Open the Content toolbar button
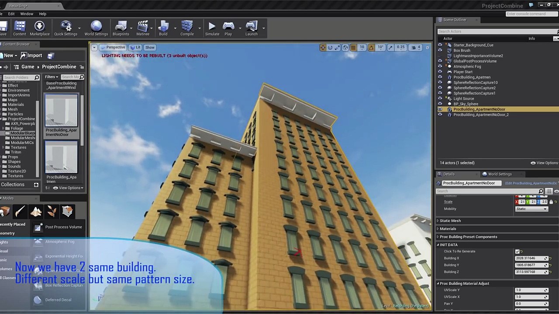559x314 pixels. (19, 29)
